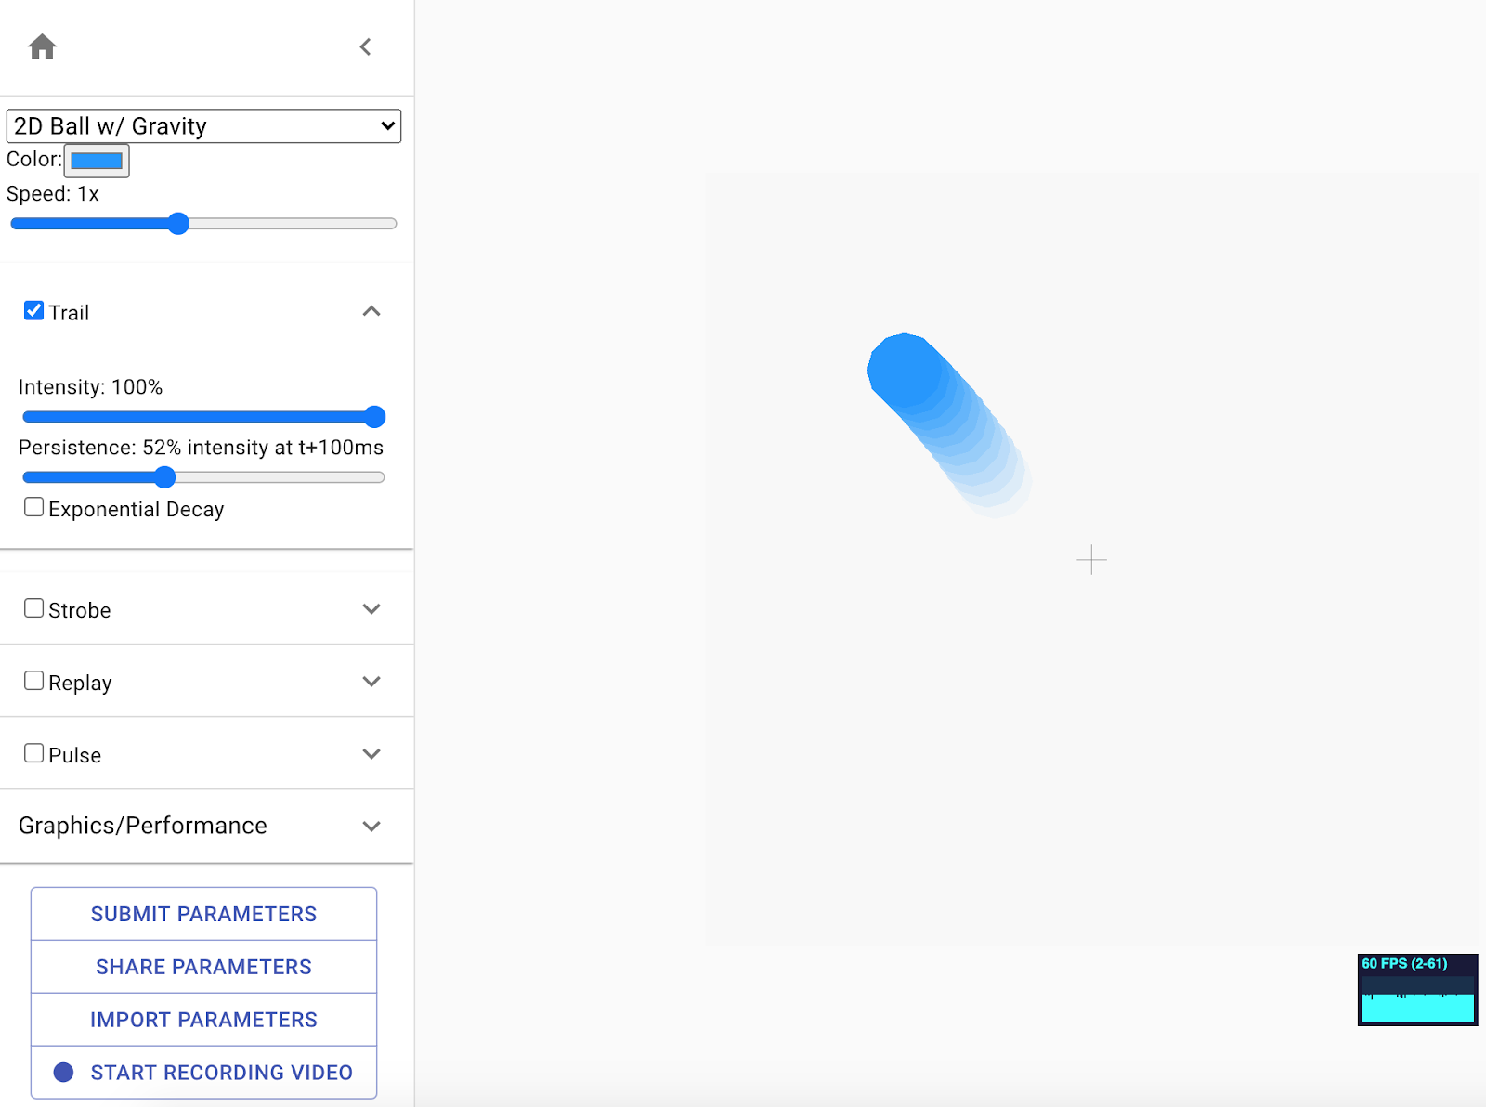
Task: Enable the Strobe checkbox
Action: [34, 608]
